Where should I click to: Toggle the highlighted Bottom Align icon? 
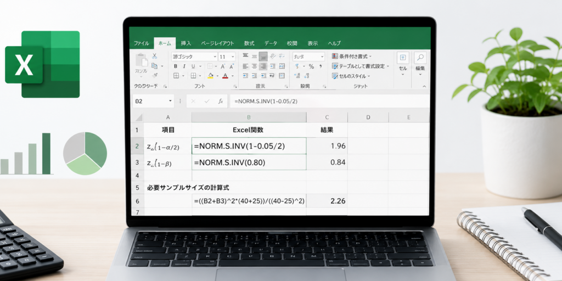click(x=263, y=57)
